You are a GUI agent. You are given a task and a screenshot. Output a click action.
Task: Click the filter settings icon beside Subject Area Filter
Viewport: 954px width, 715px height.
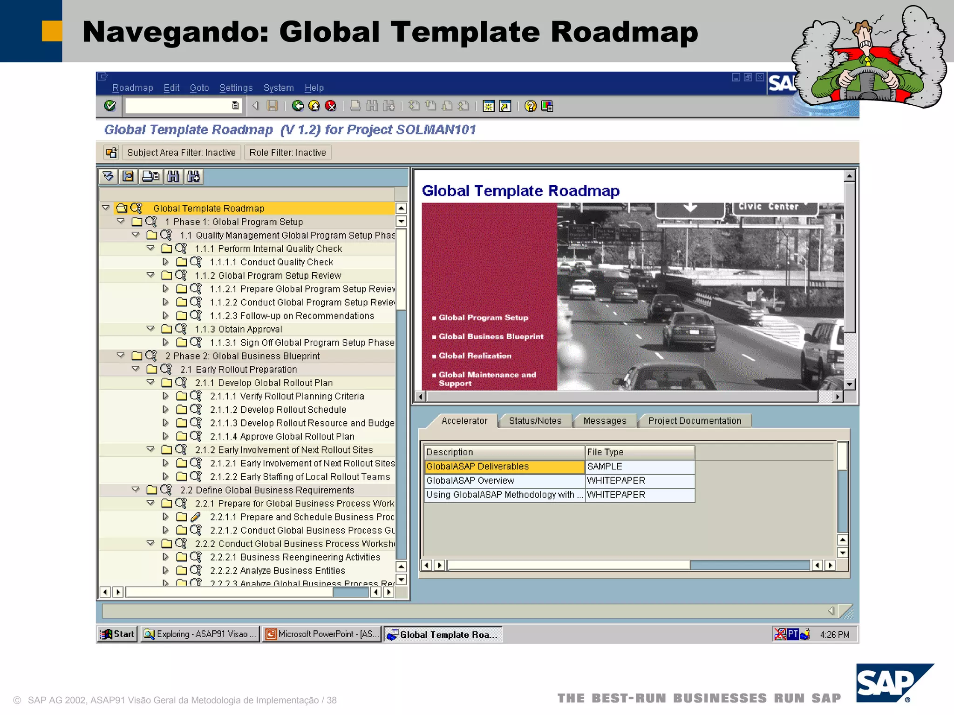112,153
